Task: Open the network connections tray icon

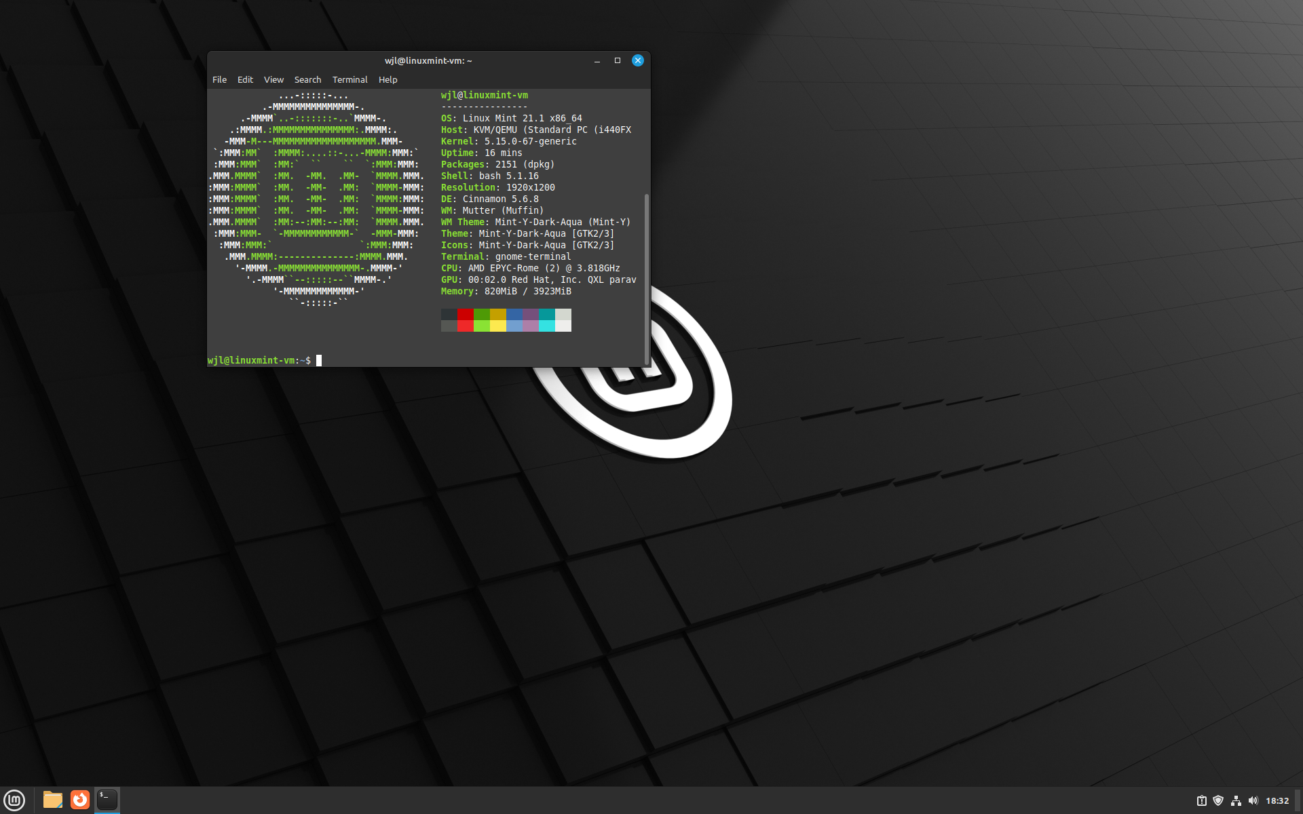Action: [x=1236, y=801]
